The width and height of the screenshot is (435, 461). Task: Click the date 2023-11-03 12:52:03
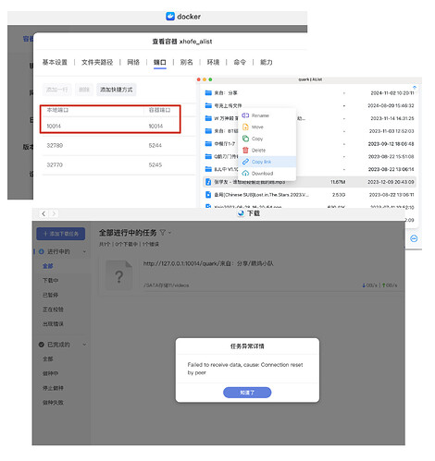point(391,131)
